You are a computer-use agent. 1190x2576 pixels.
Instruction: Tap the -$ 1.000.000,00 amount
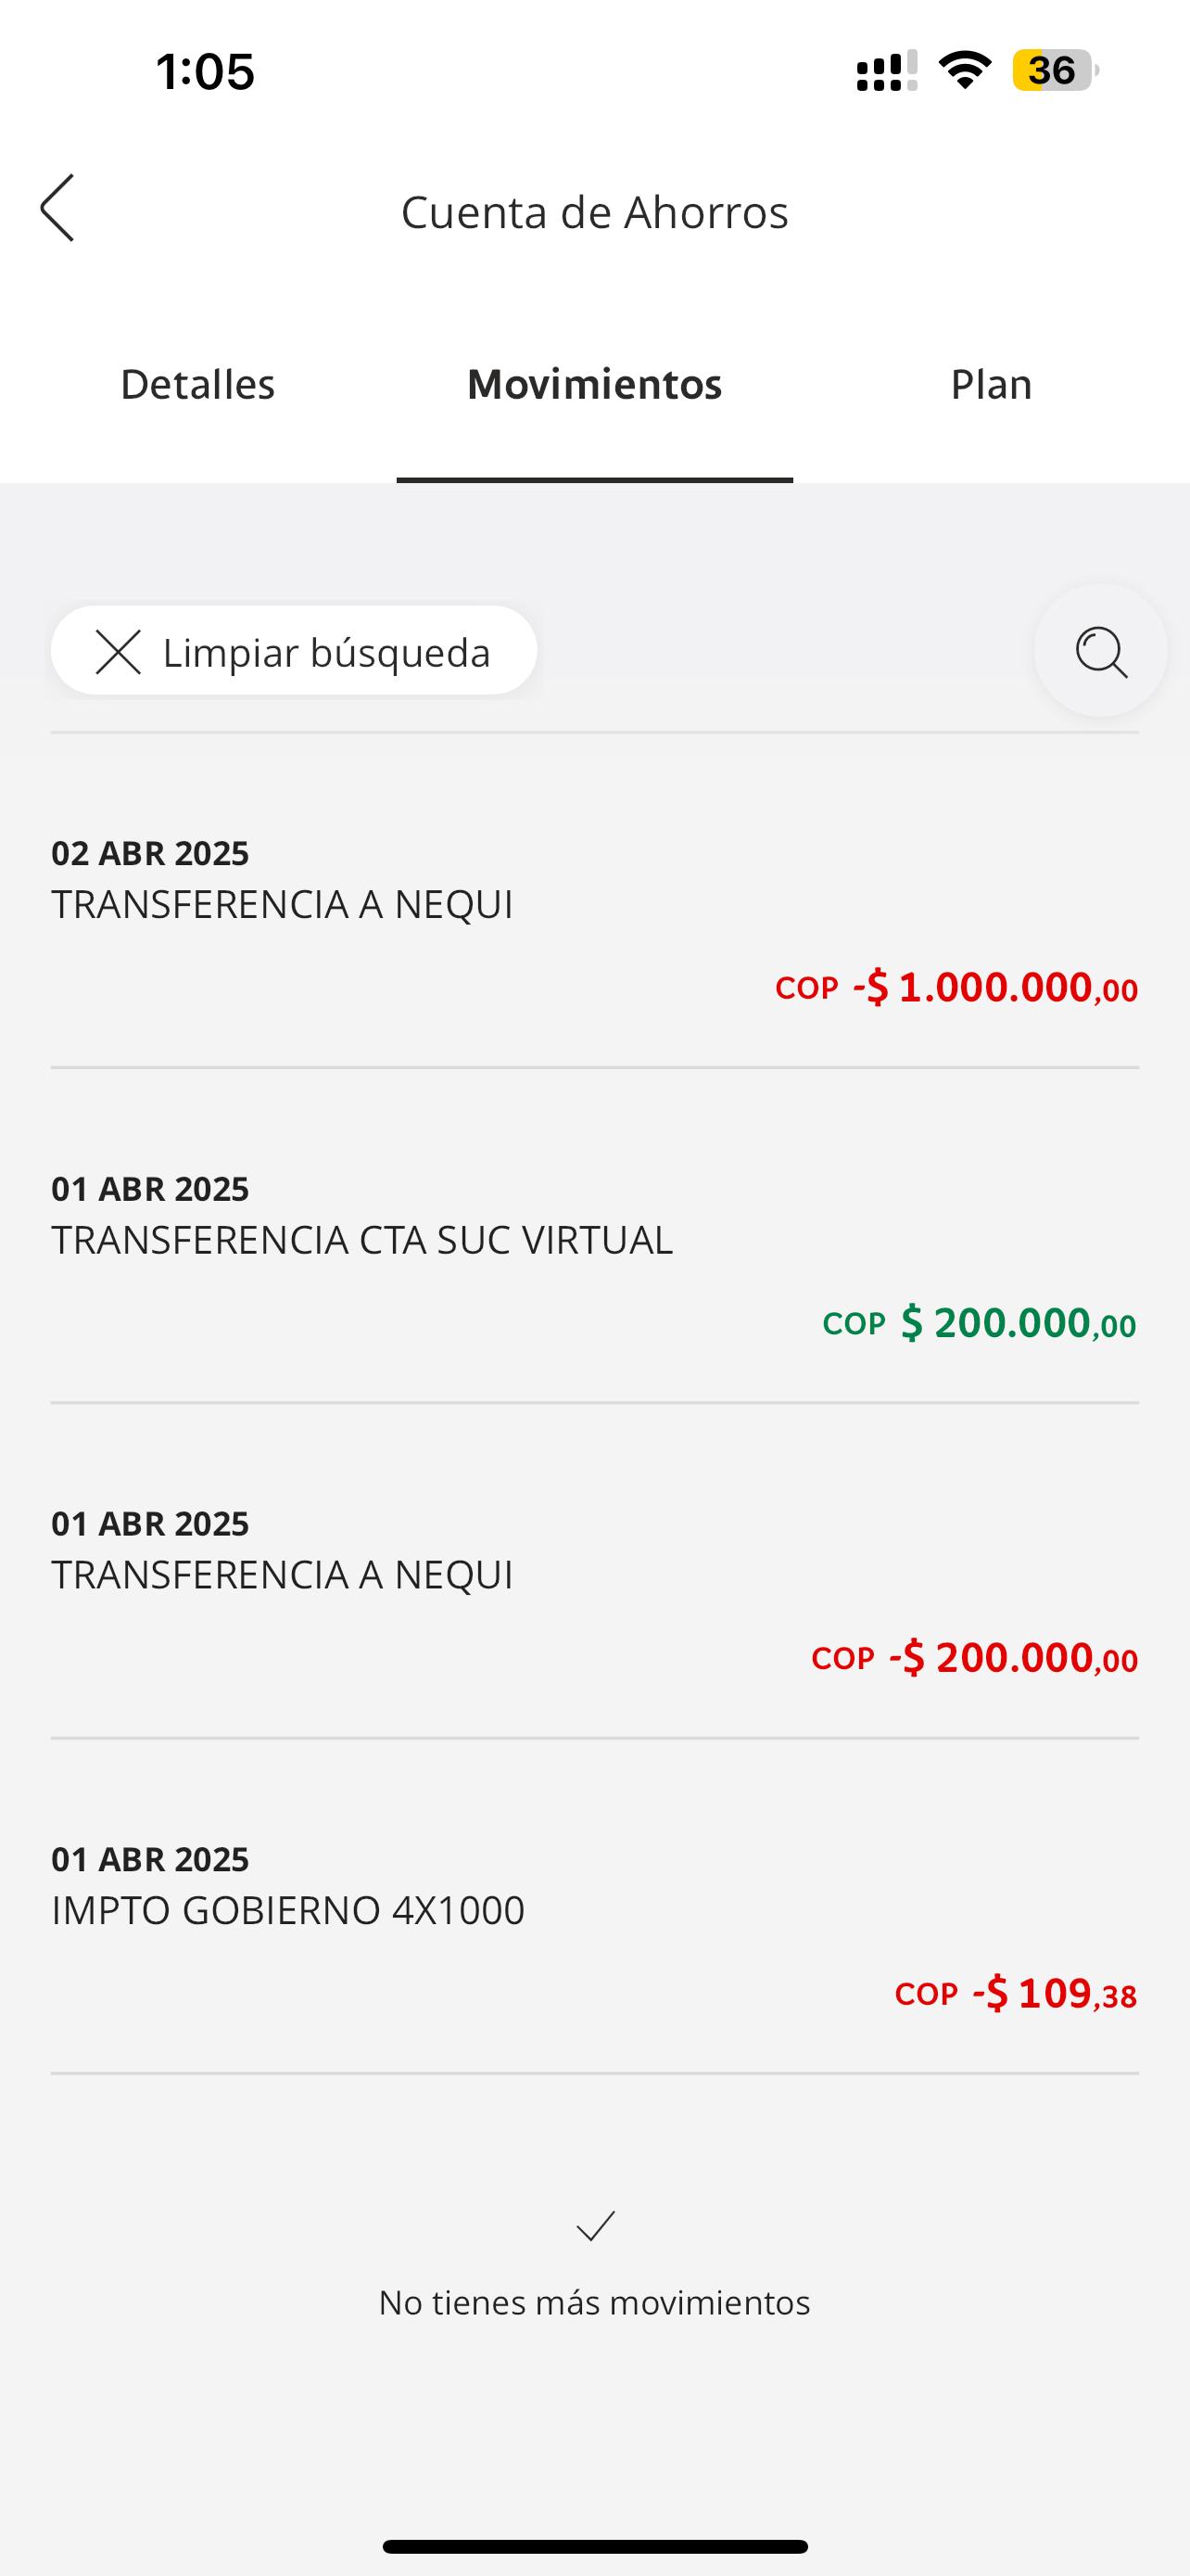[x=994, y=988]
